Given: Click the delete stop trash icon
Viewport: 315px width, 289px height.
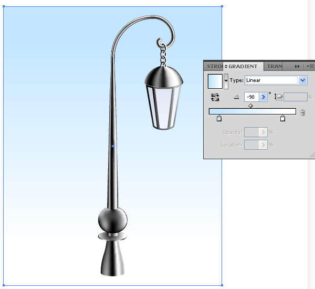Looking at the screenshot, I should [302, 112].
